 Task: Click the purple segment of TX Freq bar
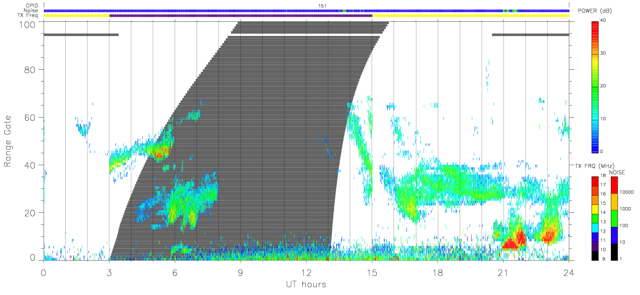pos(241,16)
